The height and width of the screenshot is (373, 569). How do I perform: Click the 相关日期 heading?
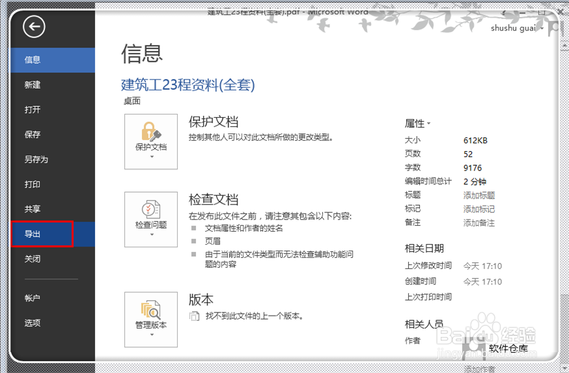tap(424, 249)
